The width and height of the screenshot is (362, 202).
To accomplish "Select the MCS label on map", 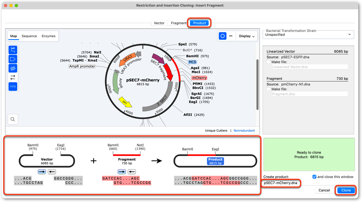I will 192,62.
